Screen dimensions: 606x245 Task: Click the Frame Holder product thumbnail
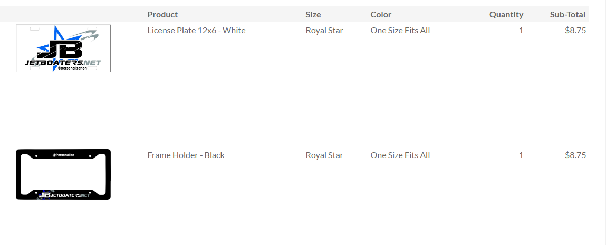pos(63,174)
